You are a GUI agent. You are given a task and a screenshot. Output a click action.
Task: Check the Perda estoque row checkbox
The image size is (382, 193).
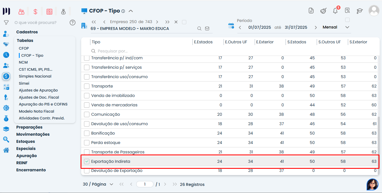[x=87, y=143]
